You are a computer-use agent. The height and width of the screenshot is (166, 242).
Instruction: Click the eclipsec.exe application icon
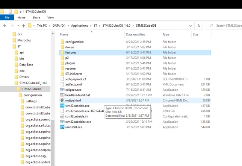62,90
